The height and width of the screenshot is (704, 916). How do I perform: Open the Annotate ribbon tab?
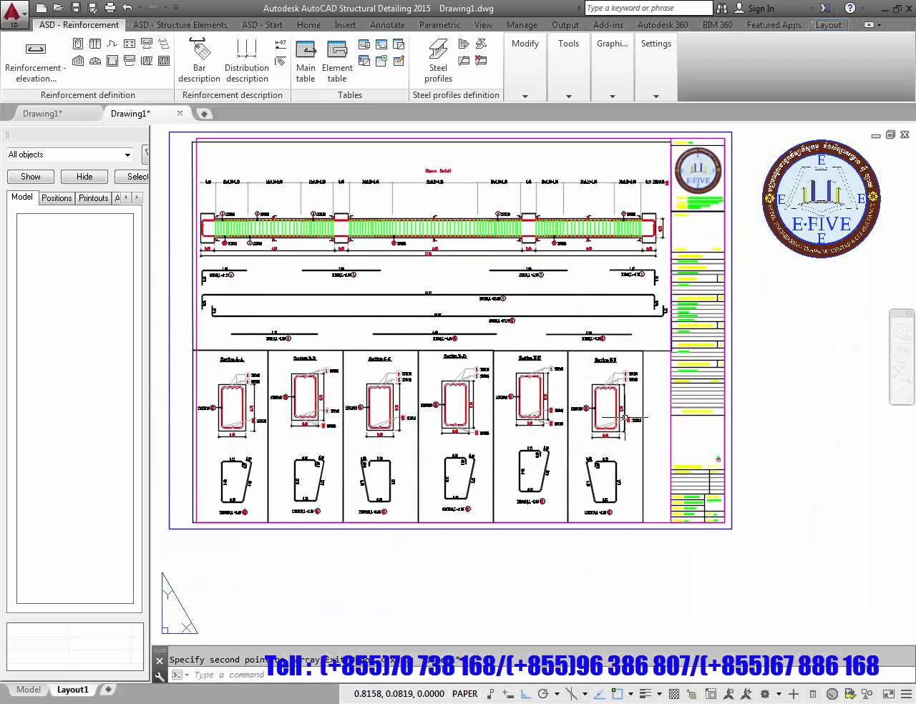pyautogui.click(x=387, y=24)
